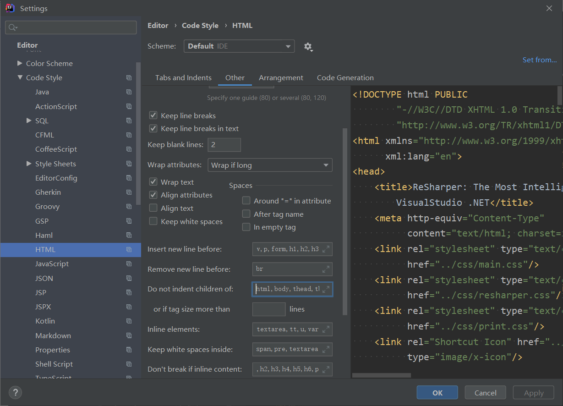Switch to the Tabs and Indents tab
Viewport: 563px width, 406px height.
pyautogui.click(x=183, y=77)
